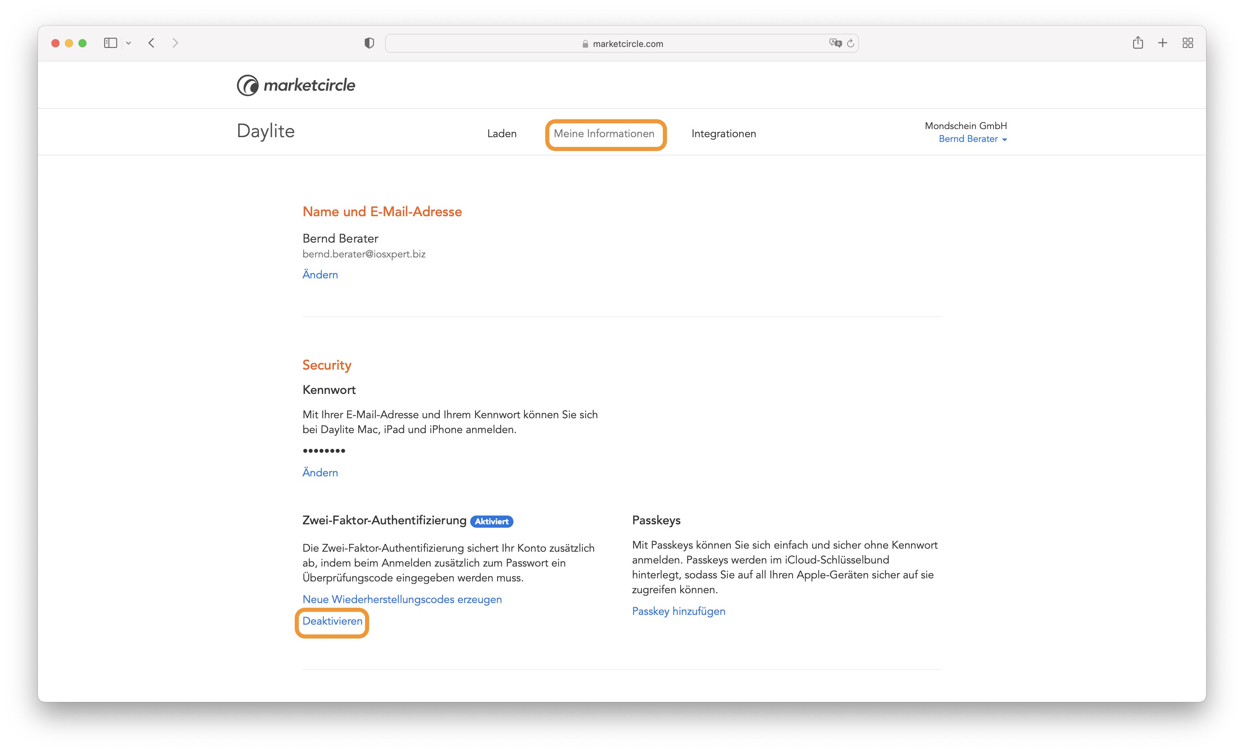Open the Bernd Berater account dropdown
This screenshot has width=1244, height=752.
click(x=972, y=139)
